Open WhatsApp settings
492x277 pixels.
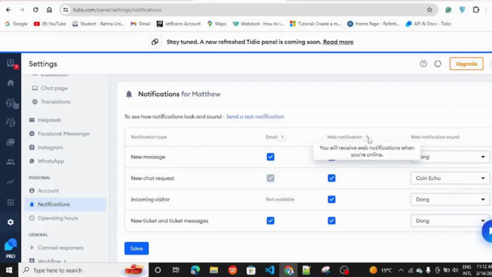pos(51,161)
